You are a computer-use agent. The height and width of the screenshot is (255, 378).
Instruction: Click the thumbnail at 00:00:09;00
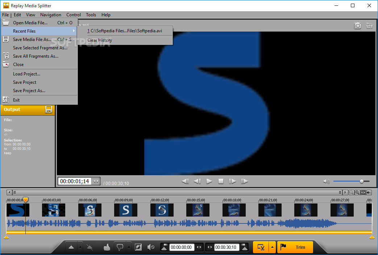126,210
